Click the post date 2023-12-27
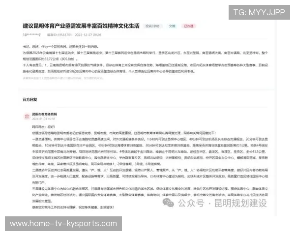295x236 pixels. (x=84, y=35)
